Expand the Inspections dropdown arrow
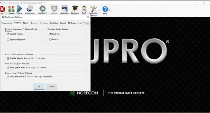This screenshot has width=210, height=113. (x=36, y=11)
